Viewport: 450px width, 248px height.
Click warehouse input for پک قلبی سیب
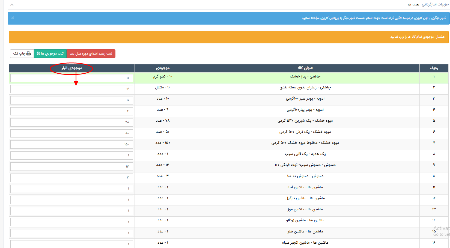coord(71,156)
